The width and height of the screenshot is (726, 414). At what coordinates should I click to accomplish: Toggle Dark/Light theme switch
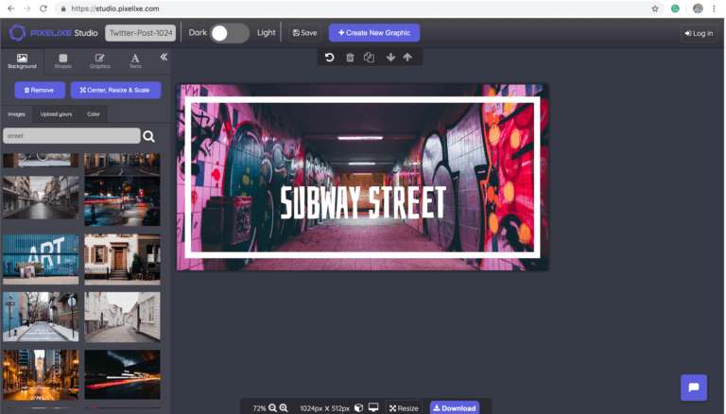pos(231,33)
